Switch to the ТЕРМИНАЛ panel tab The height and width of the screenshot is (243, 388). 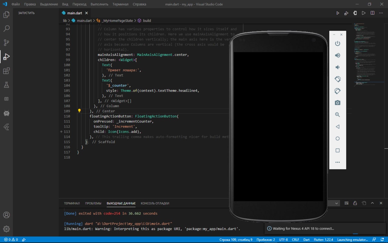point(72,203)
